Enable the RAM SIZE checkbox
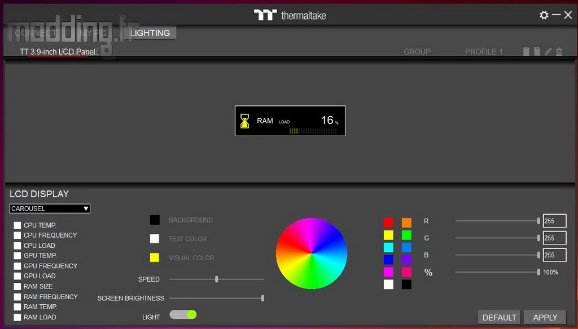 pyautogui.click(x=17, y=286)
